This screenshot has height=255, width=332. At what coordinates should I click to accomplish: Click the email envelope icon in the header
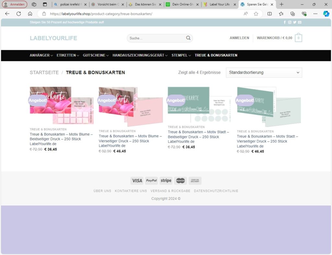point(300,22)
